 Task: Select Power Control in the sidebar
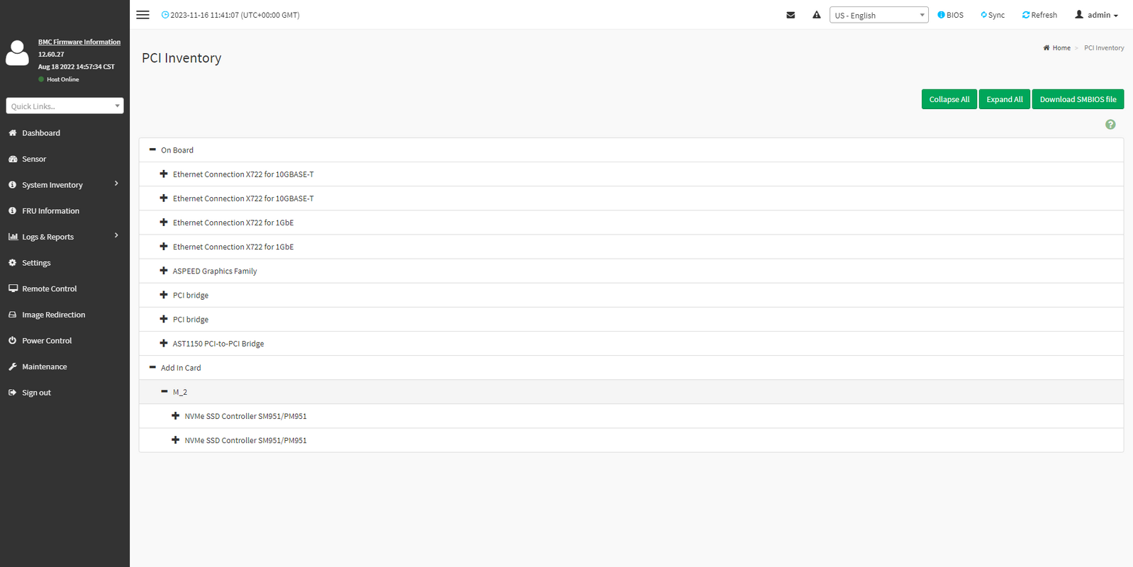pos(47,341)
